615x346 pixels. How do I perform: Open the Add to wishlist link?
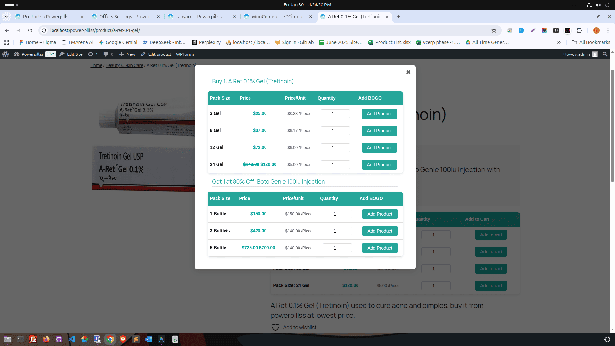click(299, 327)
